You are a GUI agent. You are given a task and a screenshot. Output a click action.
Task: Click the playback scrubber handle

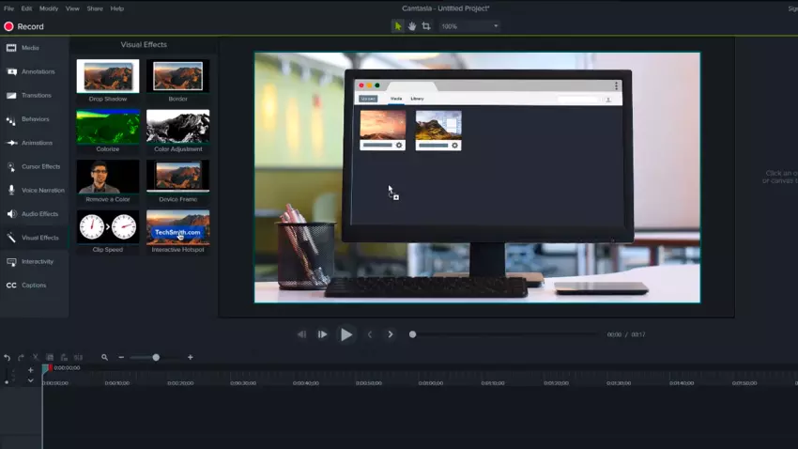tap(412, 334)
